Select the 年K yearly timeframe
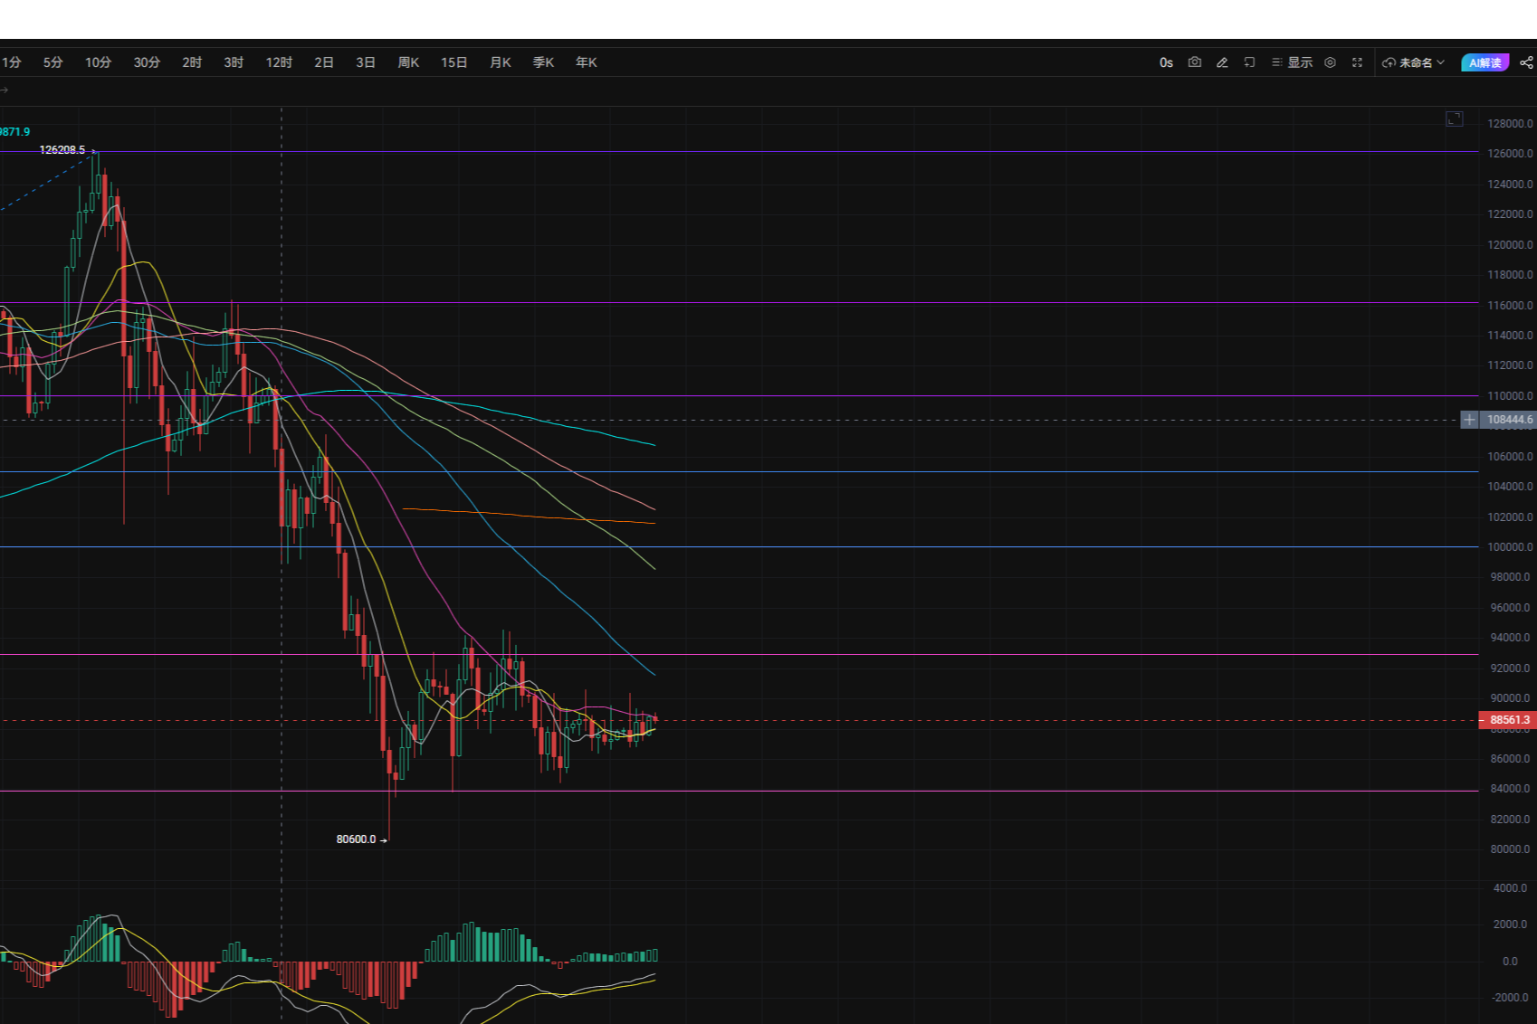The height and width of the screenshot is (1024, 1537). point(586,62)
